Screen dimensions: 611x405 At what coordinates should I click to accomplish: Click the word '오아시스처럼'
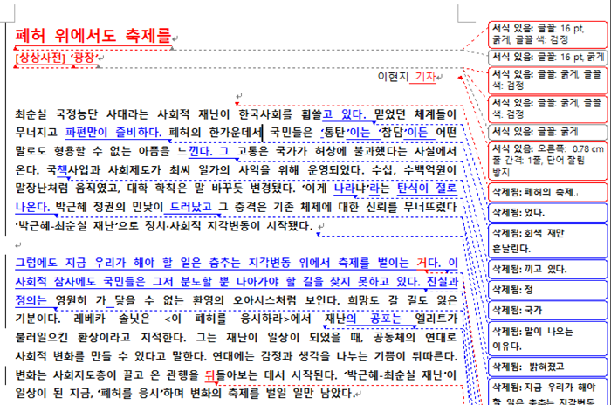click(264, 299)
